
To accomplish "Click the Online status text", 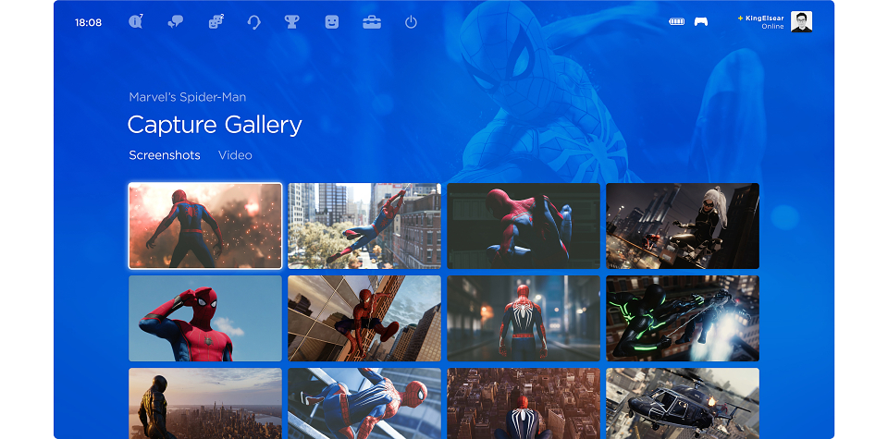I will [772, 27].
